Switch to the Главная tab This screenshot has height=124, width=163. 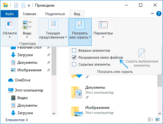(29, 14)
